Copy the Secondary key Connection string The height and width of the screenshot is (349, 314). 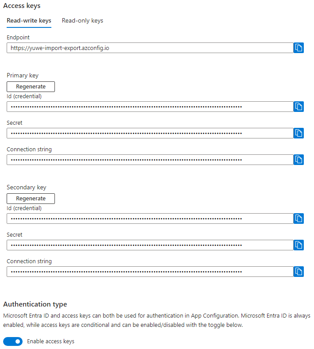[298, 272]
